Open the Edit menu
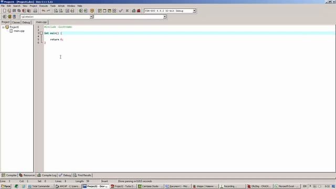The width and height of the screenshot is (336, 189). tap(9, 6)
